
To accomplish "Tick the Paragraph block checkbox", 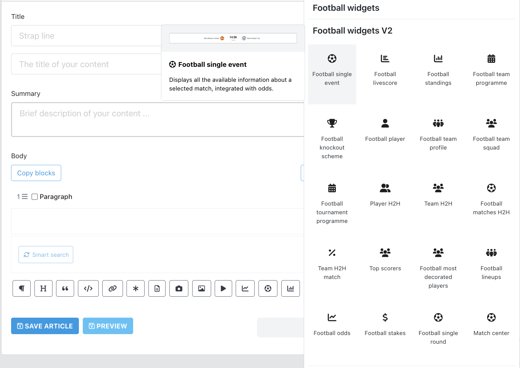I will coord(35,197).
